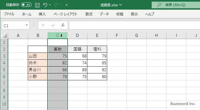The image size is (200, 110).
Task: Select row 5 header
Action: click(x=4, y=70)
